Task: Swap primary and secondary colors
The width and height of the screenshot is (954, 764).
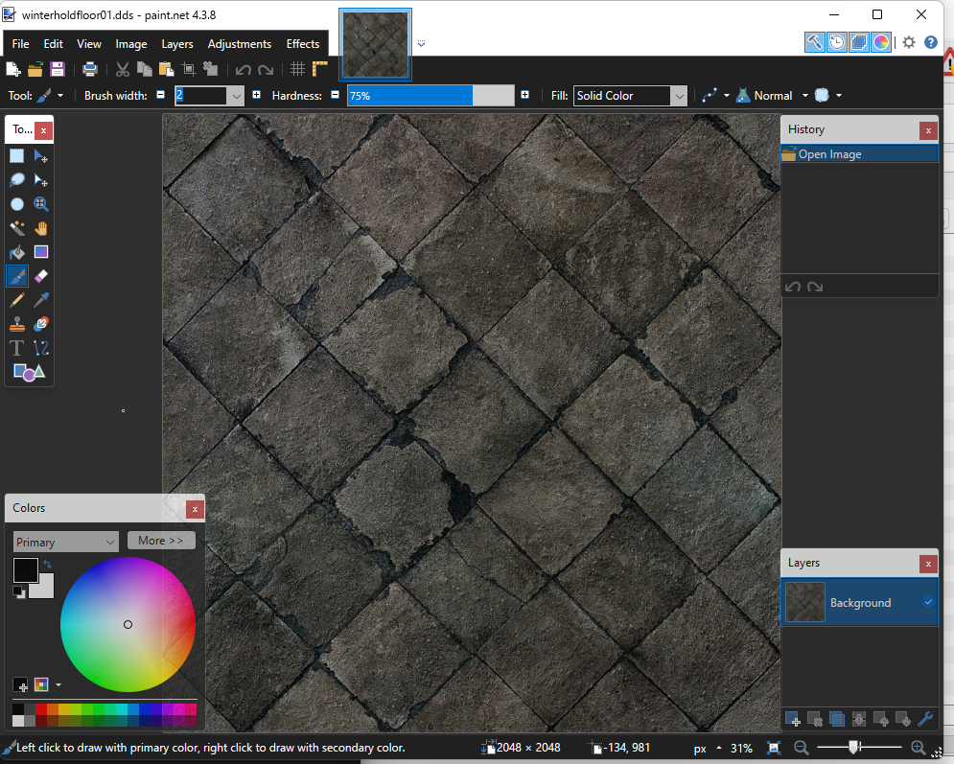Action: pyautogui.click(x=47, y=564)
